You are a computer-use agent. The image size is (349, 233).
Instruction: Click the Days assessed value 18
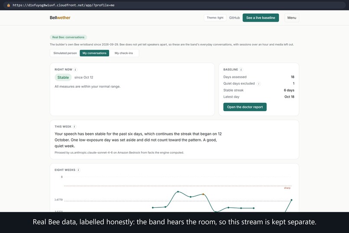pyautogui.click(x=292, y=77)
